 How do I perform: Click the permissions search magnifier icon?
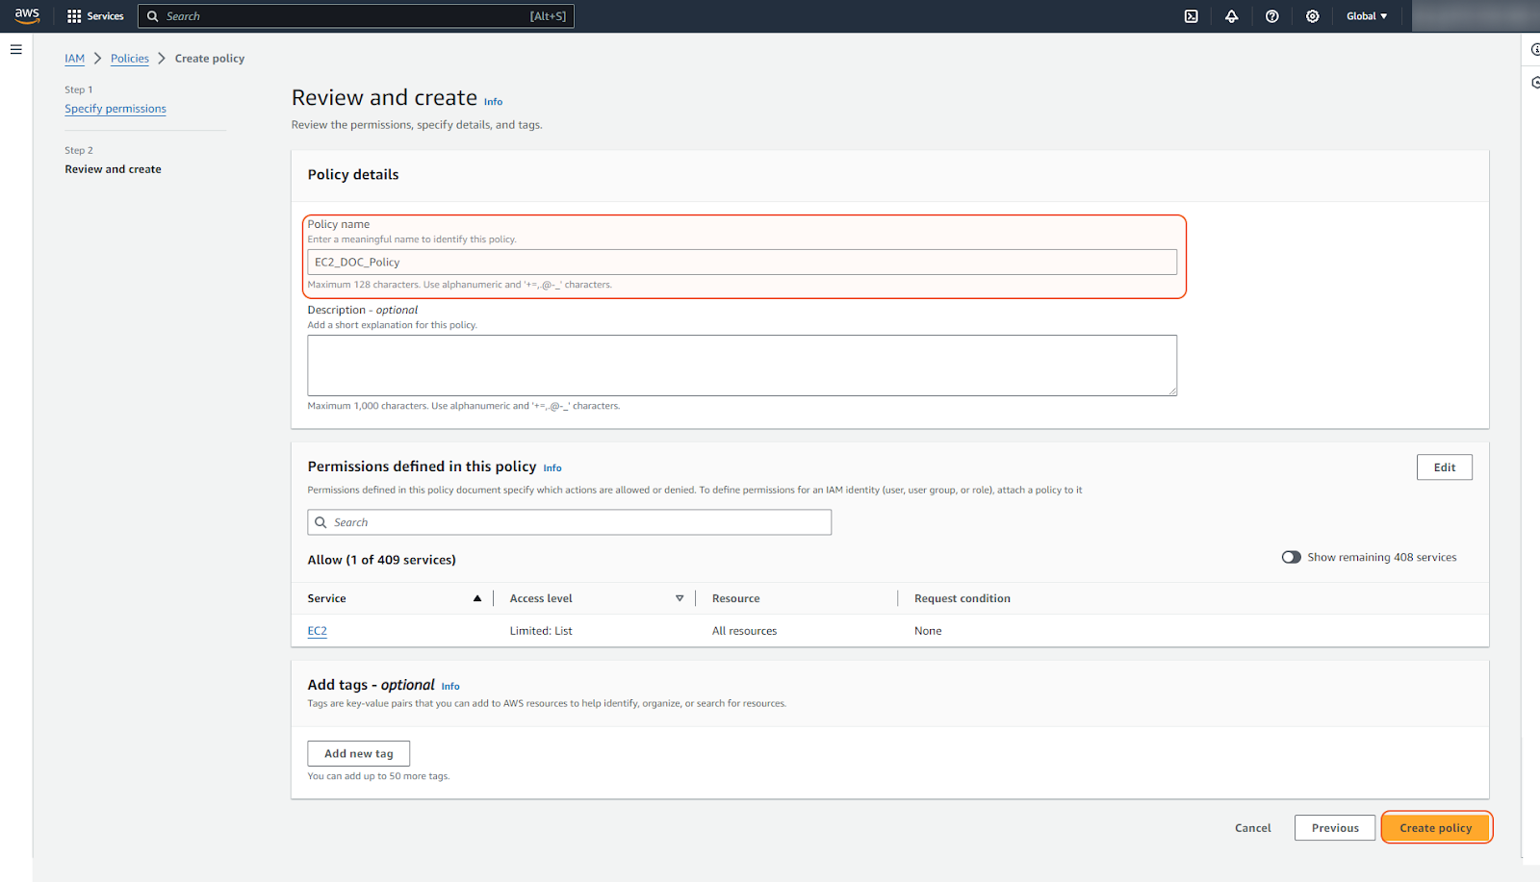point(321,522)
